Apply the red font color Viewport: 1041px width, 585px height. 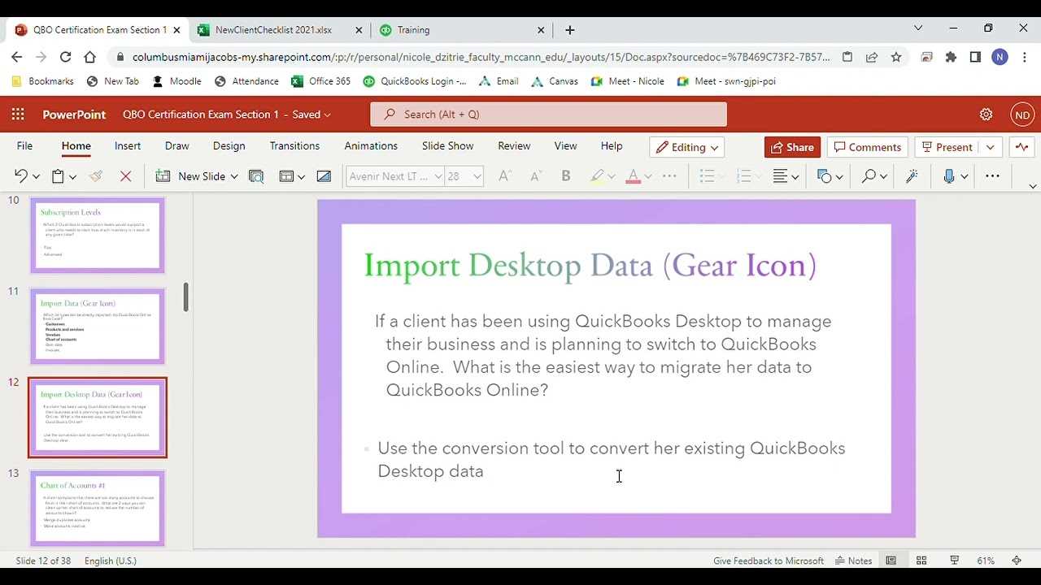[634, 176]
